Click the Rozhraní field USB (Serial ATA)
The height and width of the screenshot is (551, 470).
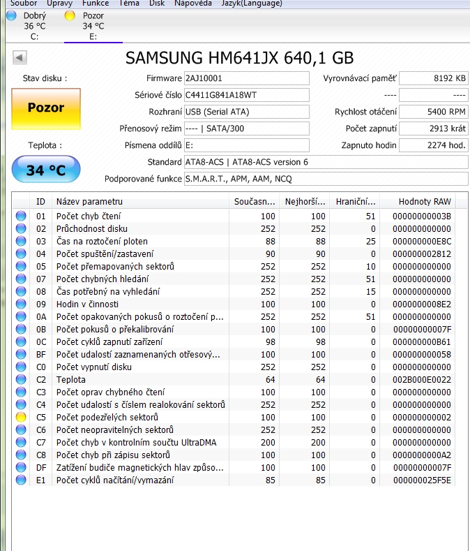pos(246,112)
